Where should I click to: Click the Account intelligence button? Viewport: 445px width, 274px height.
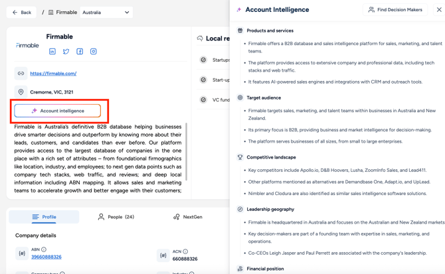coord(58,111)
